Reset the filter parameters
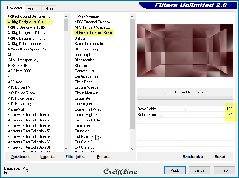 point(220,157)
